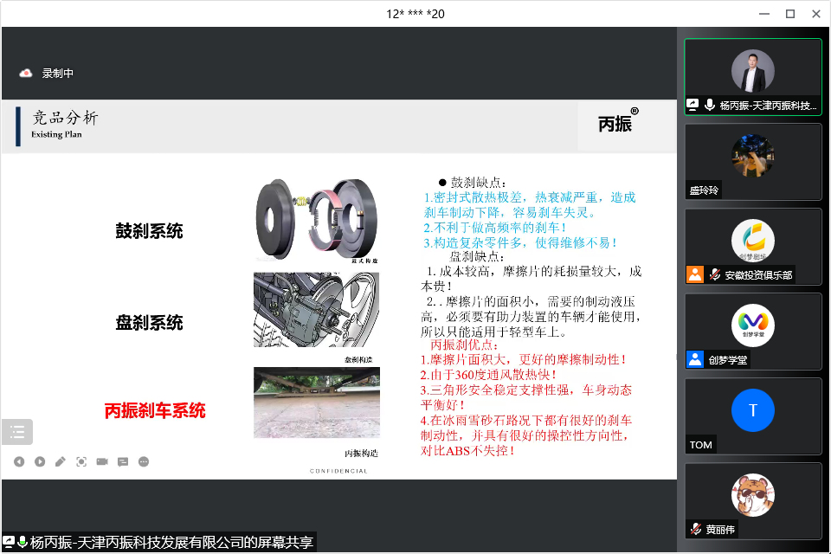
Task: Click the 盘刹缺点 heading text
Action: (477, 256)
